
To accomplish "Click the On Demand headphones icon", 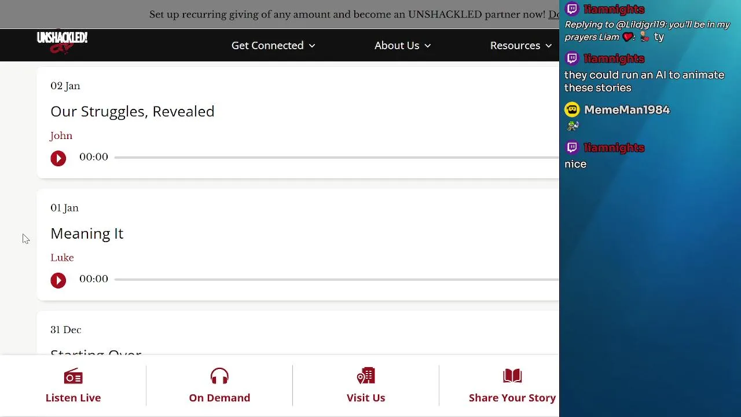I will point(219,377).
